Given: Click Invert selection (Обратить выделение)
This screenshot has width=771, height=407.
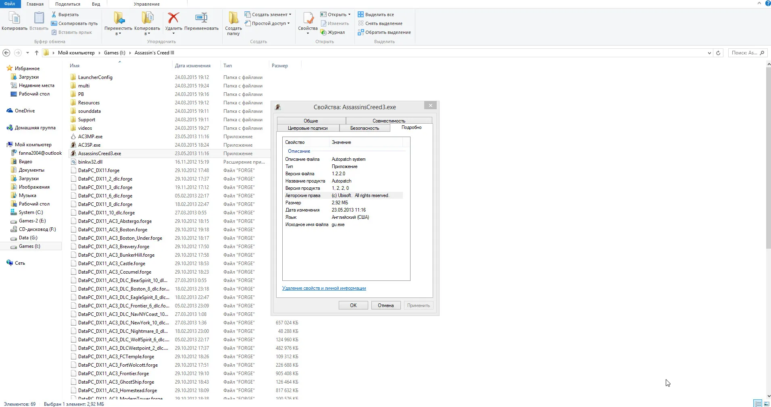Looking at the screenshot, I should [384, 32].
